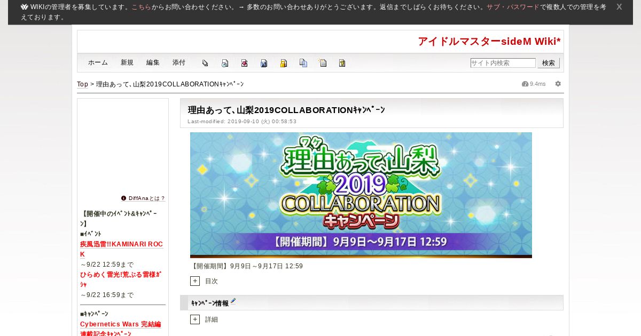Open ひらめく雷光!荒ぶる雷様ｶﾞｼｬ link
The height and width of the screenshot is (336, 641).
(x=121, y=279)
